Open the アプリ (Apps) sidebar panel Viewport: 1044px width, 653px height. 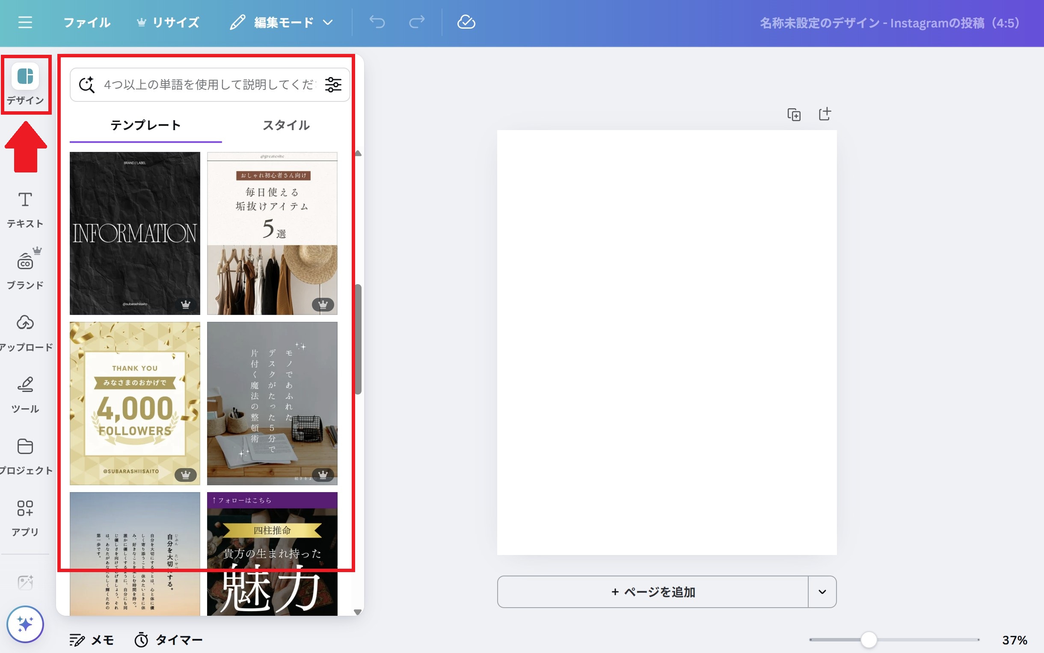(25, 517)
